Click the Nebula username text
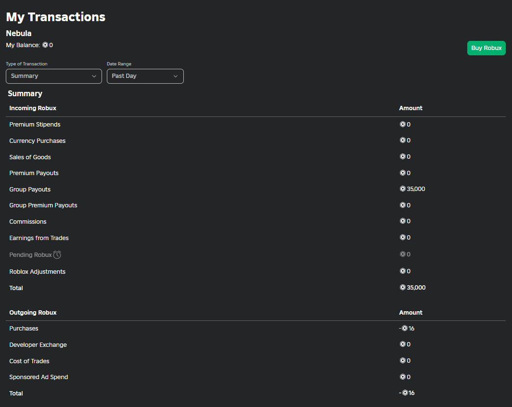Viewport: 512px width, 407px height. click(x=19, y=33)
